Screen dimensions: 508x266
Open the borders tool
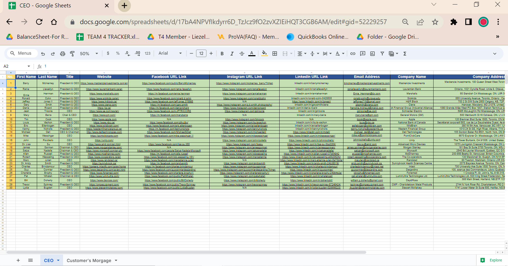pyautogui.click(x=275, y=54)
